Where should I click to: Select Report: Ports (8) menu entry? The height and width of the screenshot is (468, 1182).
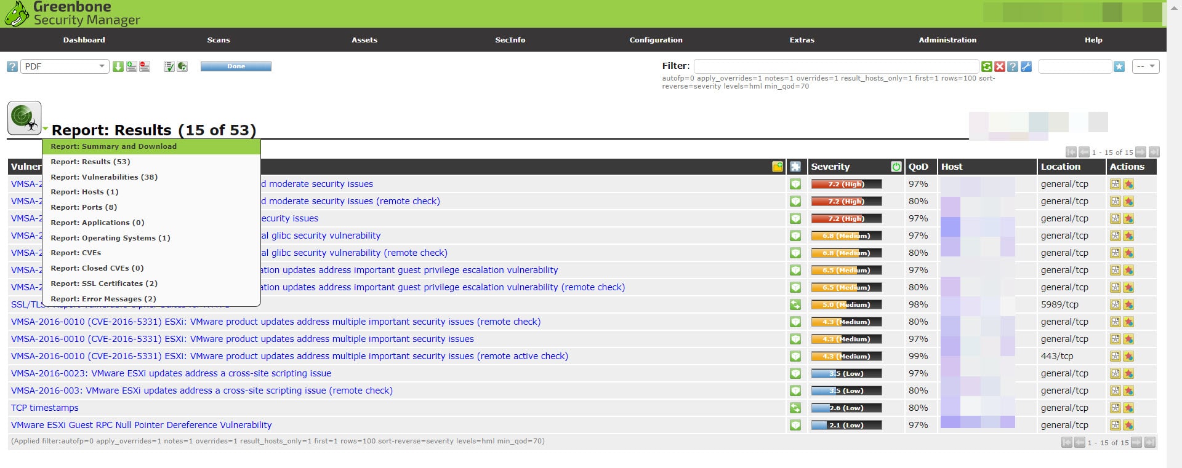[x=151, y=207]
